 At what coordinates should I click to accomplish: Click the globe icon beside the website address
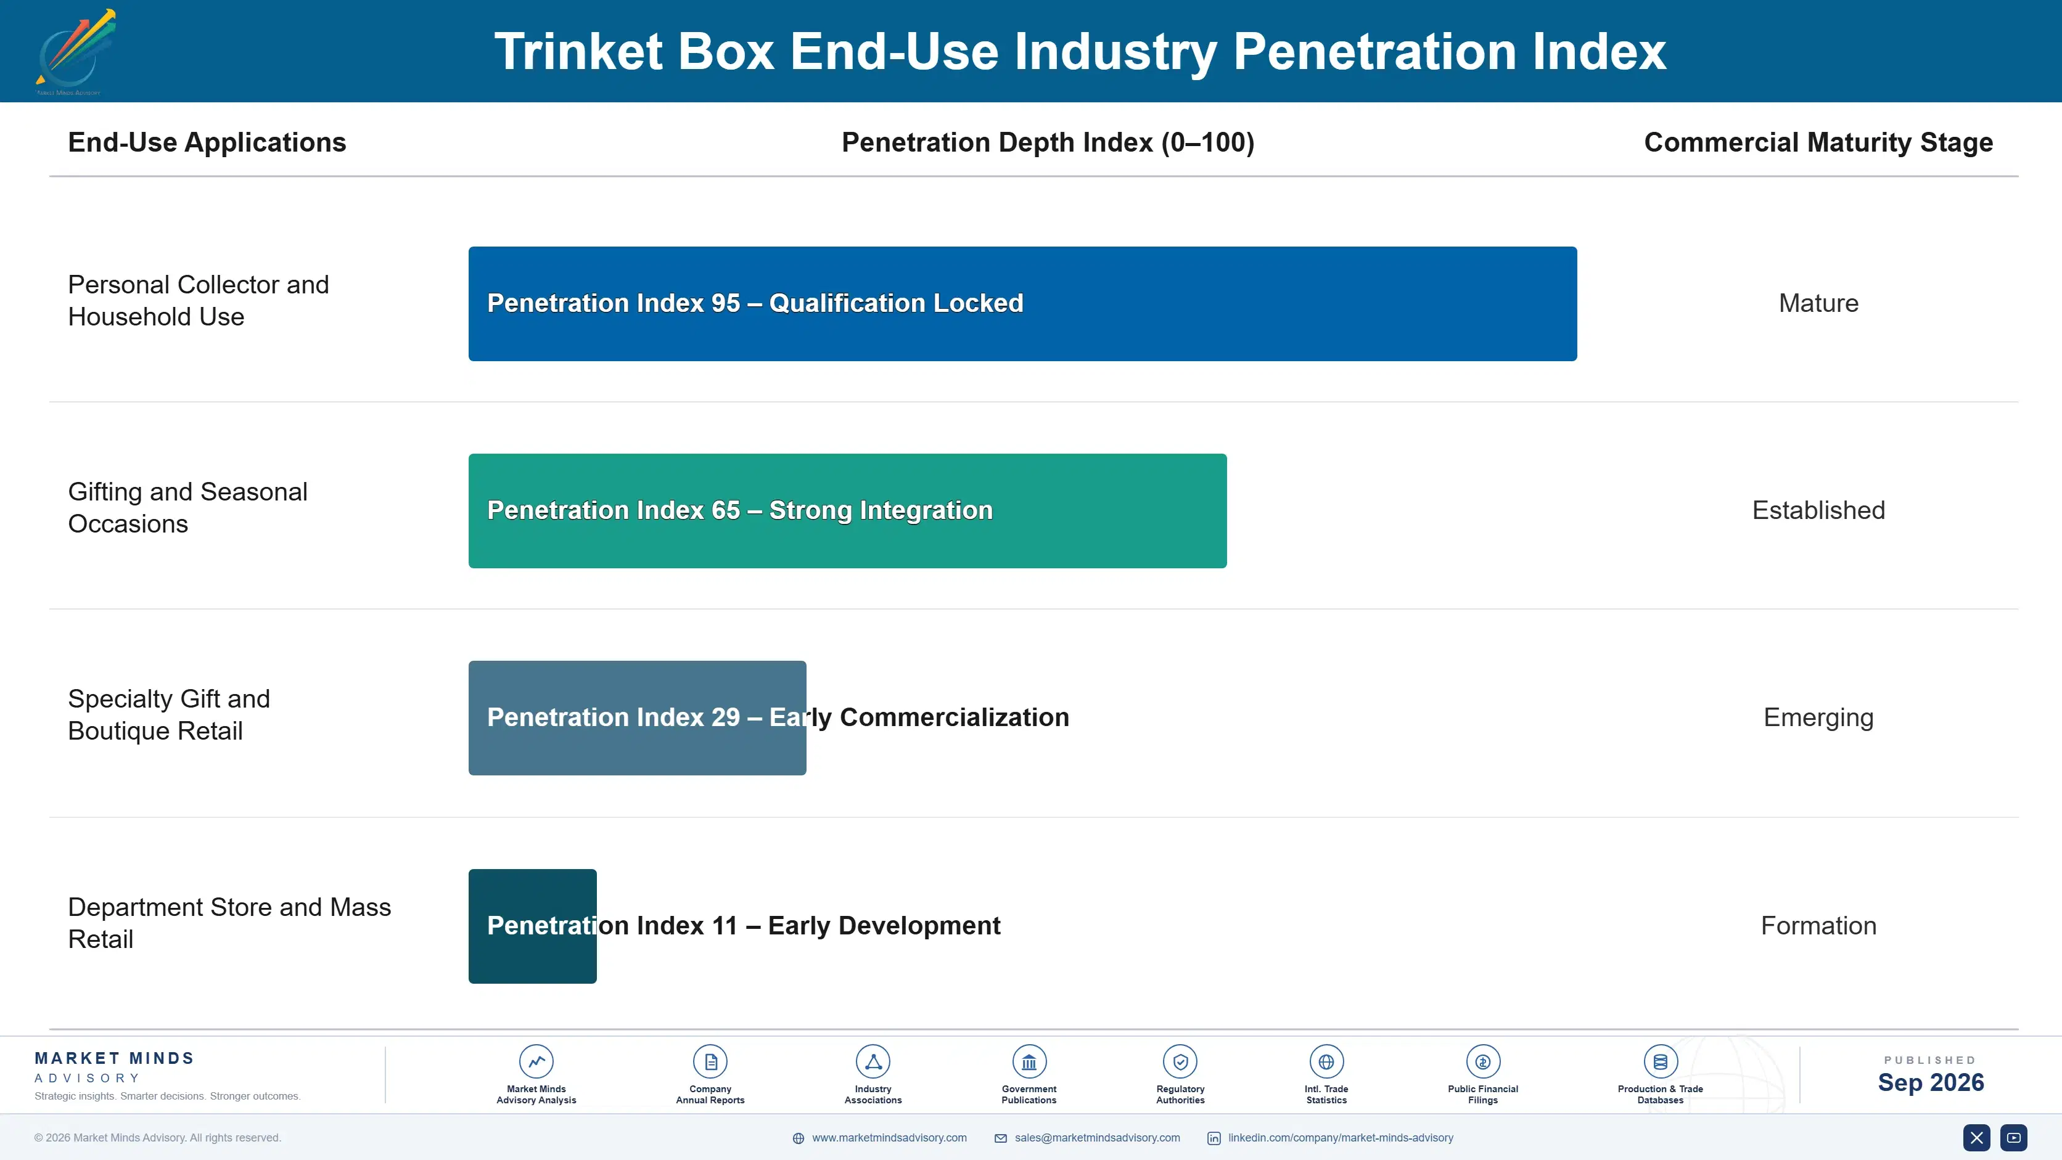(x=798, y=1138)
